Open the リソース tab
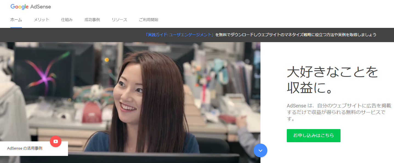Screen dimensions: 394x163 click(x=120, y=20)
